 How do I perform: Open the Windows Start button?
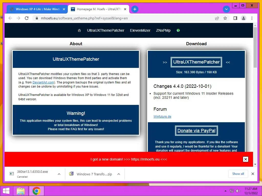tap(6, 191)
